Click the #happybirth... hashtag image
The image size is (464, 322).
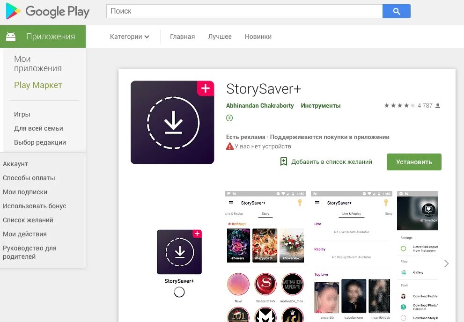pyautogui.click(x=265, y=245)
